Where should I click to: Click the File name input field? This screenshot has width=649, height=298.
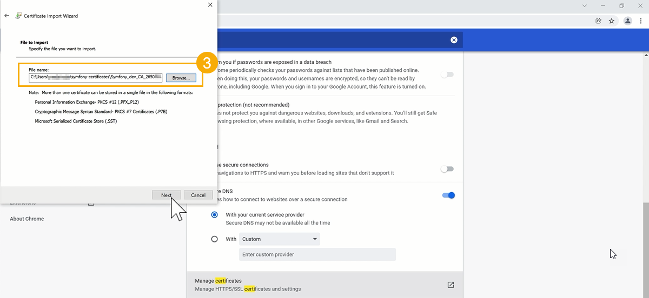[96, 78]
